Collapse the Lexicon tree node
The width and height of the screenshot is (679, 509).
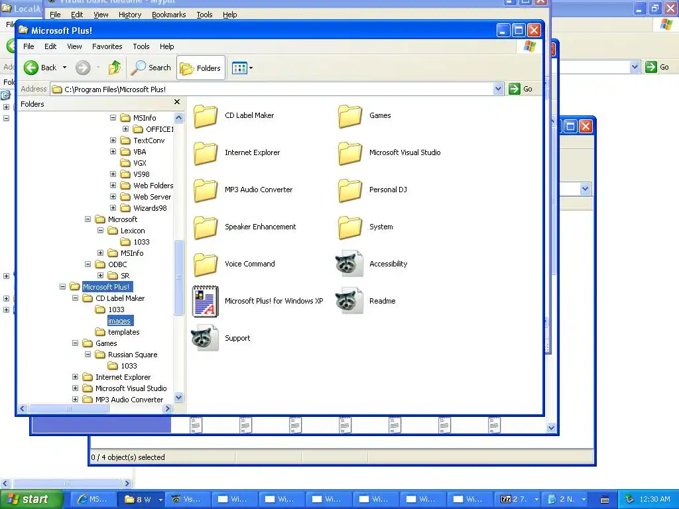point(101,231)
